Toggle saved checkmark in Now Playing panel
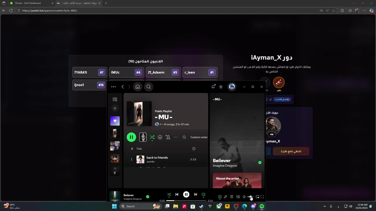 260,162
